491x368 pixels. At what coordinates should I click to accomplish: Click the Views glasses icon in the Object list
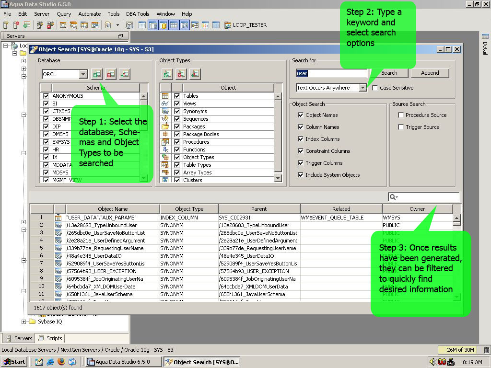pos(165,103)
